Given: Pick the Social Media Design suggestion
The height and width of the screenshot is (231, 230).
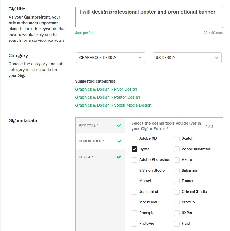Looking at the screenshot, I should tap(113, 105).
